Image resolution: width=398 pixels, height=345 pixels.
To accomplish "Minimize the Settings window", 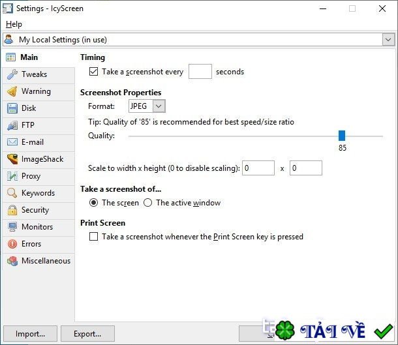I will 323,8.
